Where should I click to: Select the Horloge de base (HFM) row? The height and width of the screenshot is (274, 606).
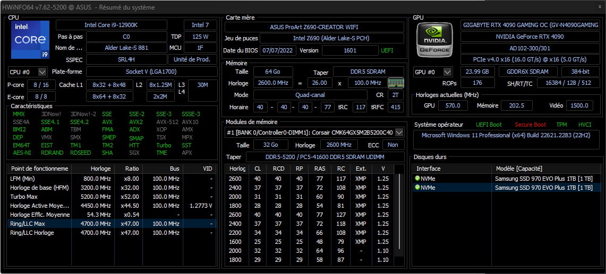(112, 188)
